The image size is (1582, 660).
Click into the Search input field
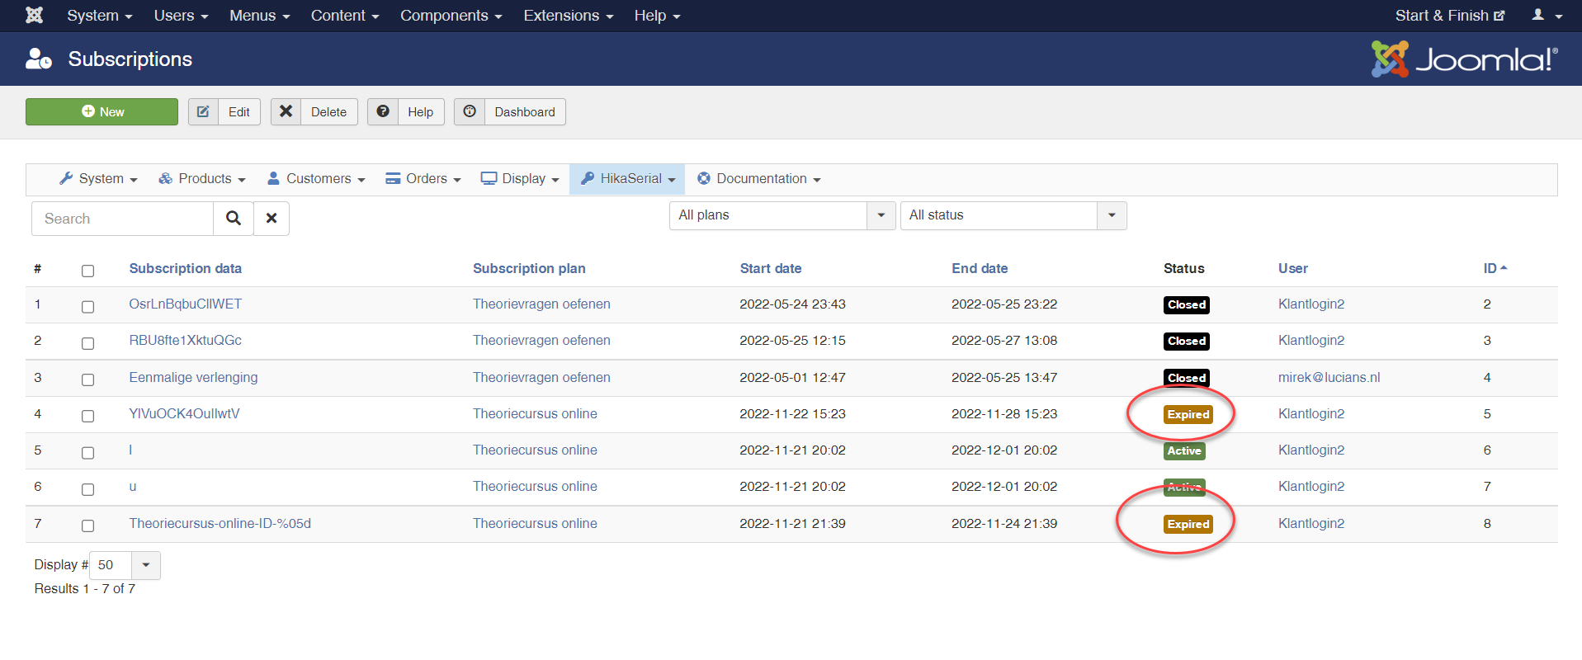122,219
